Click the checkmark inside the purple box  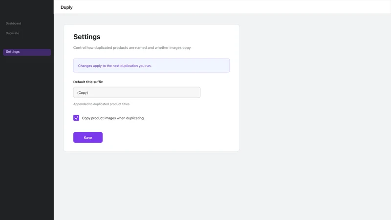point(76,118)
